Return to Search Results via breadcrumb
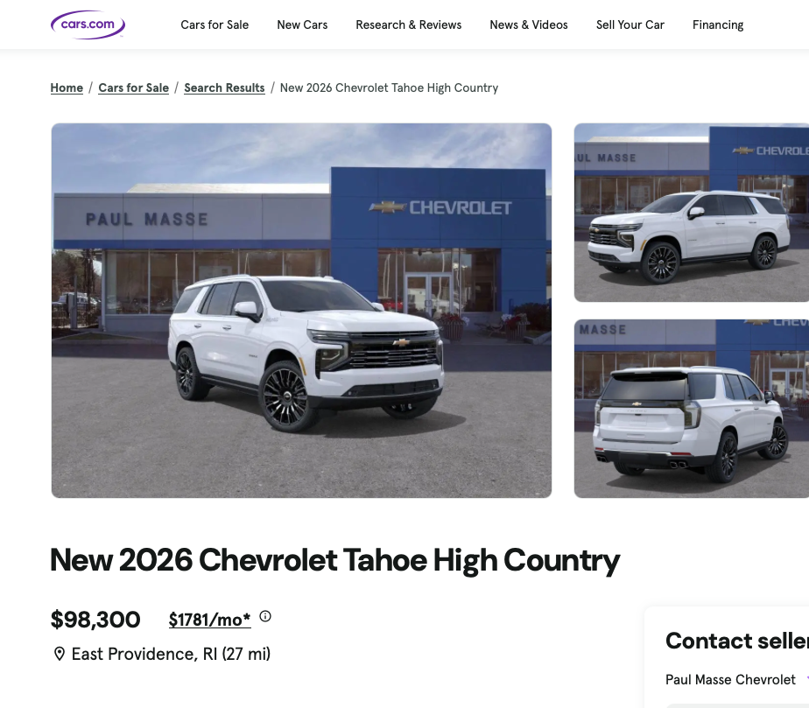The width and height of the screenshot is (809, 708). tap(224, 88)
